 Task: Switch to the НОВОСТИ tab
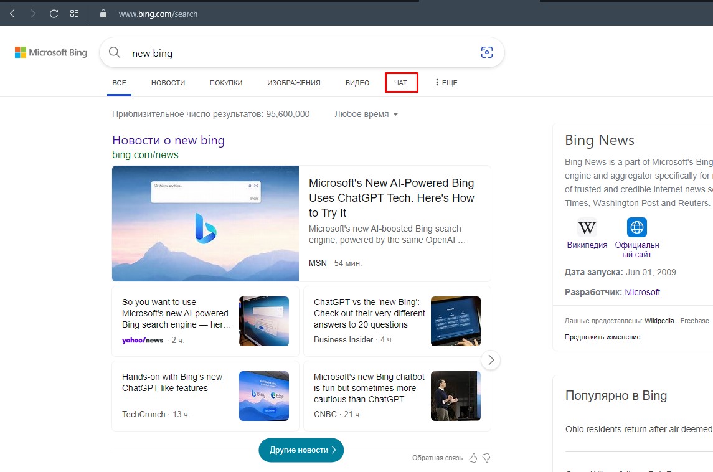[168, 83]
